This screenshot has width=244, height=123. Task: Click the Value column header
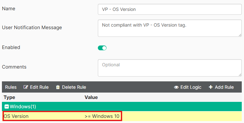(x=91, y=97)
